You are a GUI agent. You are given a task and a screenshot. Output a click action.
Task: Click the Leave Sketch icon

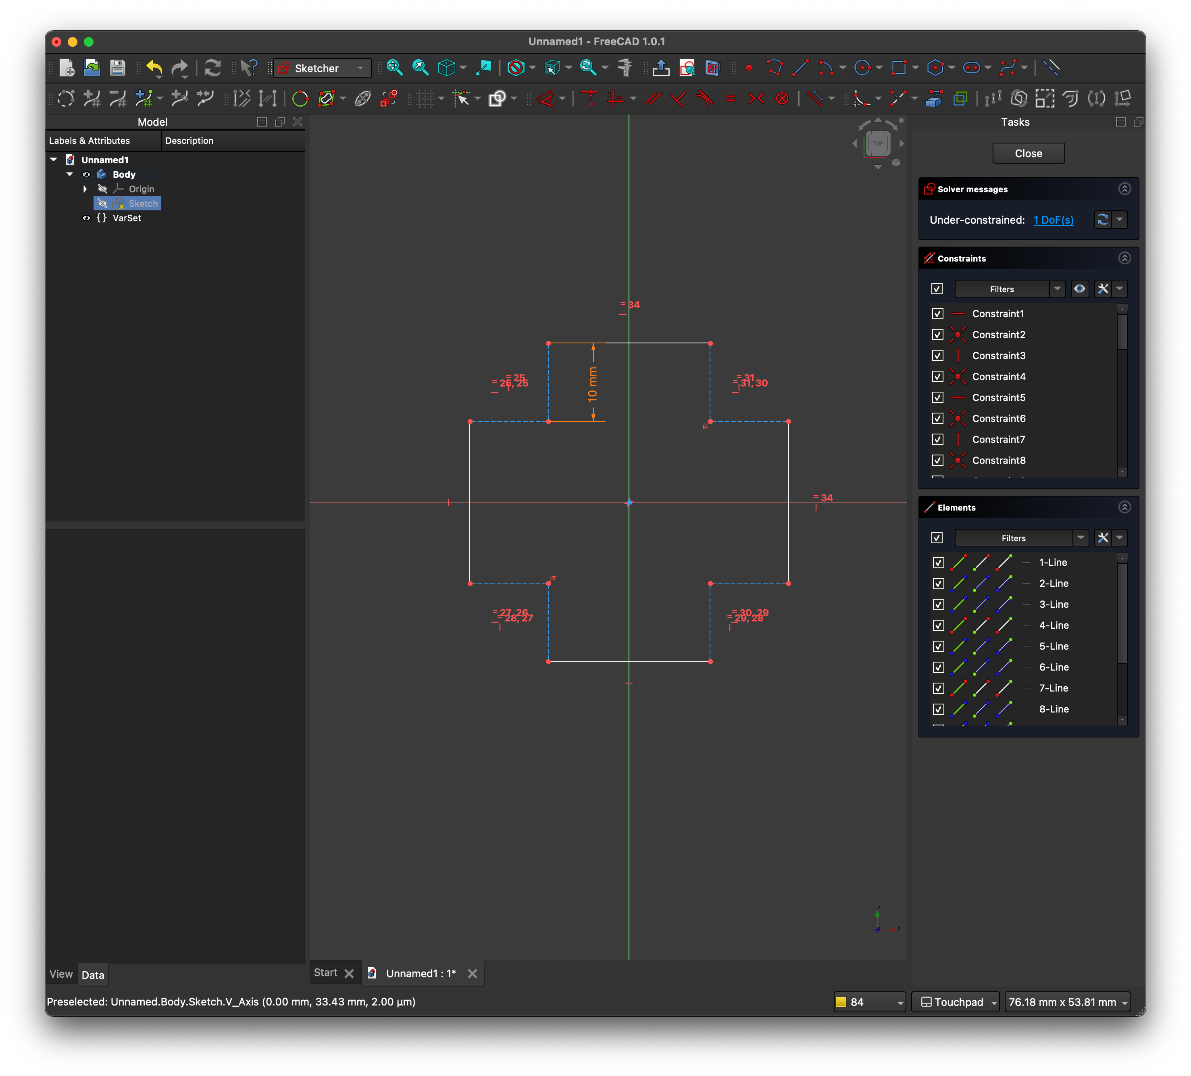[660, 68]
